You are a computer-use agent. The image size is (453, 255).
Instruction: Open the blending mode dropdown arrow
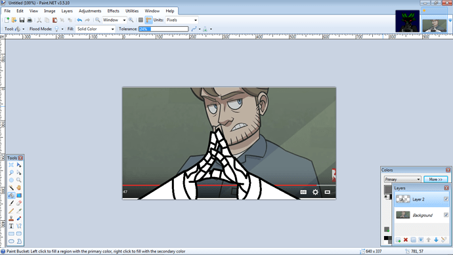pyautogui.click(x=211, y=29)
